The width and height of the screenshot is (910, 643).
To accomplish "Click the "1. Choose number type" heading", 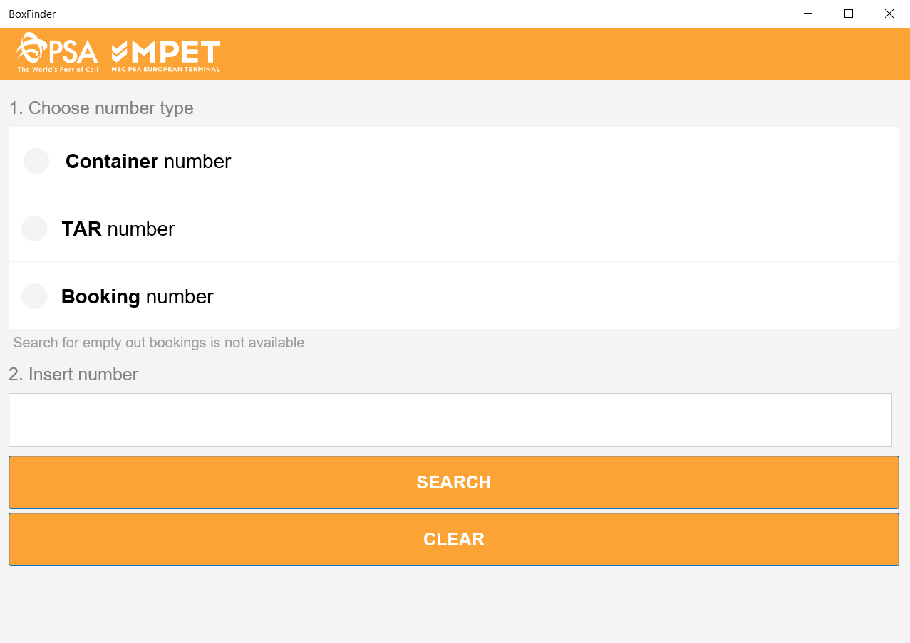I will pos(101,108).
